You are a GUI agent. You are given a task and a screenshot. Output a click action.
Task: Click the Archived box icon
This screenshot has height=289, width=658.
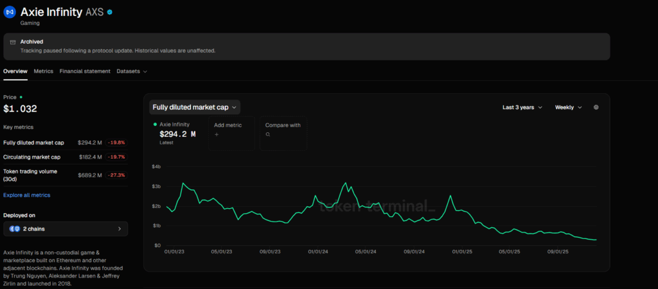click(13, 42)
